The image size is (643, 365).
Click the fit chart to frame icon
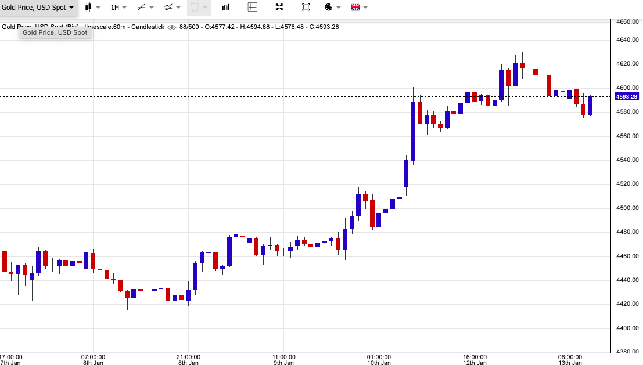(x=306, y=7)
